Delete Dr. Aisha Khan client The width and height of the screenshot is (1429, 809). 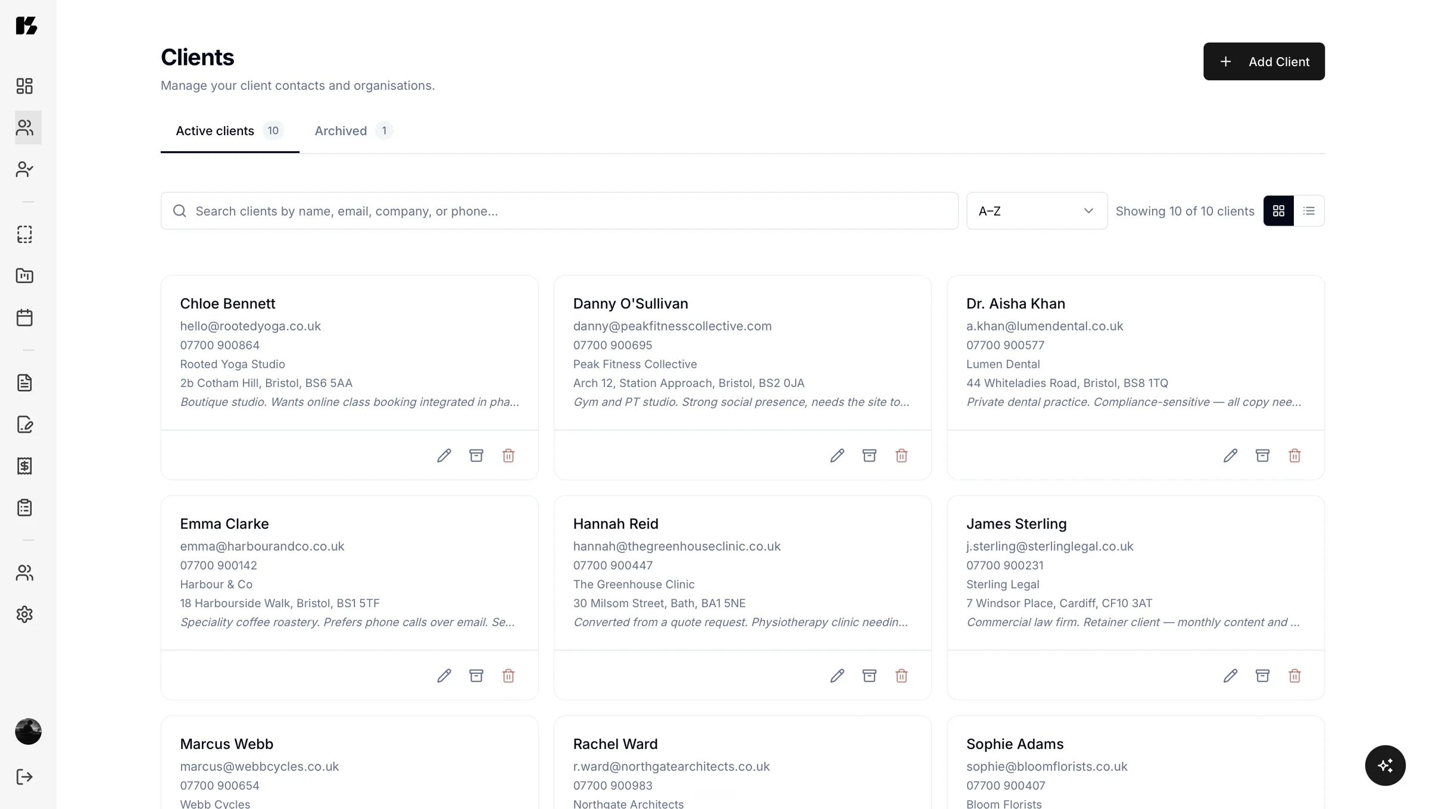[x=1294, y=455]
